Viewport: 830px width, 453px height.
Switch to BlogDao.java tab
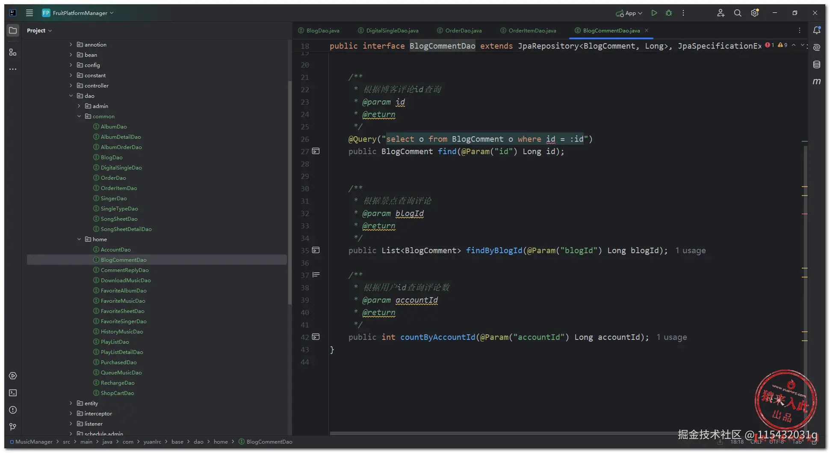pyautogui.click(x=319, y=30)
